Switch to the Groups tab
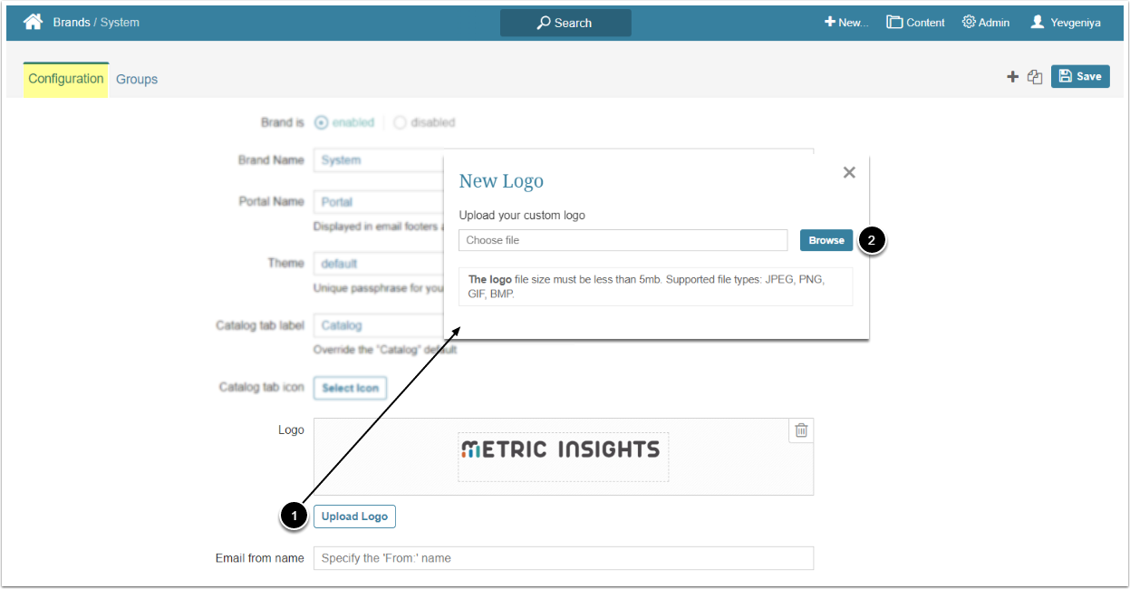 (x=137, y=79)
